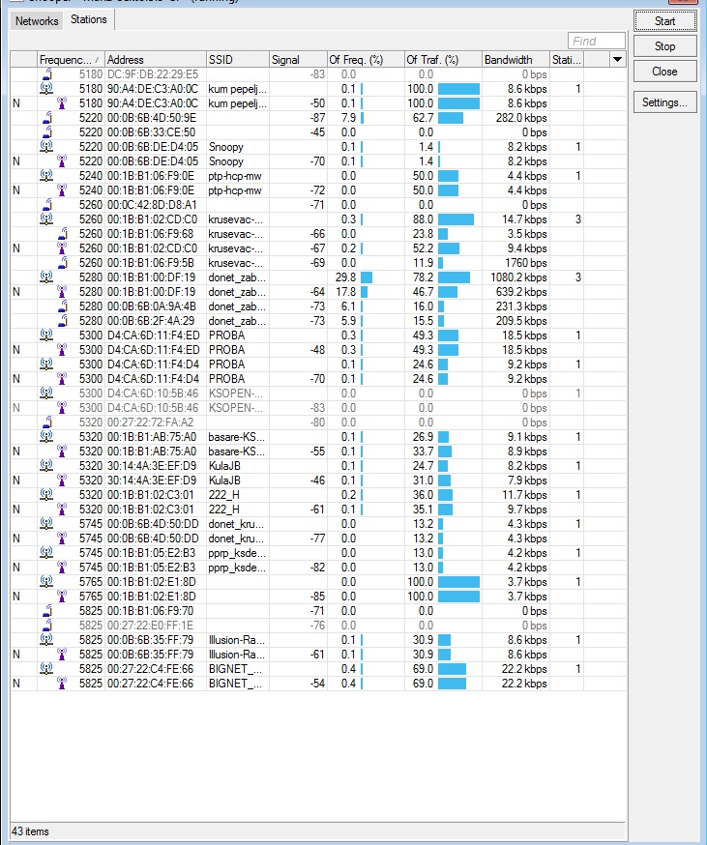Click access point icon for krusevac signal -67
707x845 pixels.
[62, 248]
